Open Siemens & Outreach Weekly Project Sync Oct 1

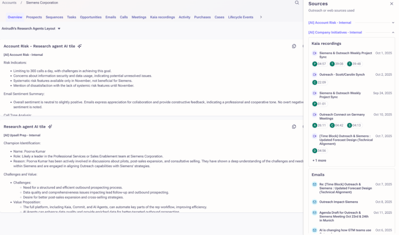(345, 55)
